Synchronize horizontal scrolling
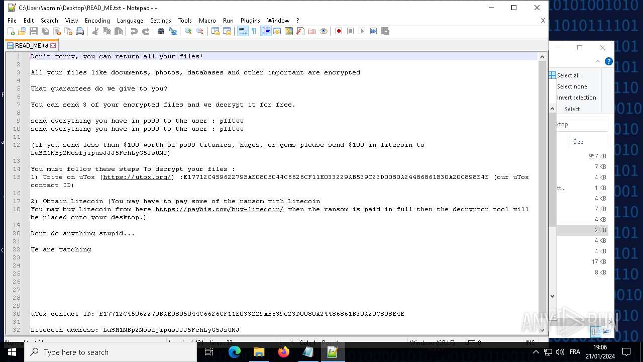Screen dimensions: 643x362 point(227,31)
